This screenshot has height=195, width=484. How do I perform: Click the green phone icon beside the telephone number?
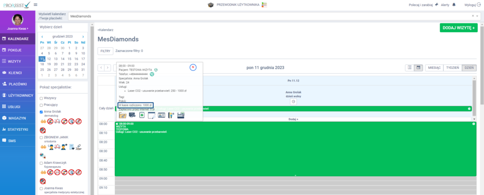(x=152, y=74)
